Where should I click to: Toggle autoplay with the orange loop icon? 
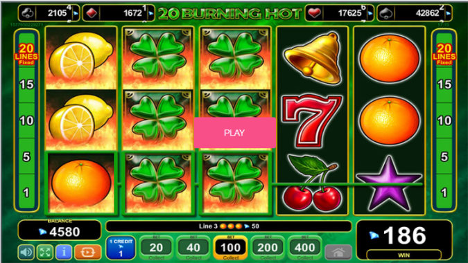click(x=88, y=252)
